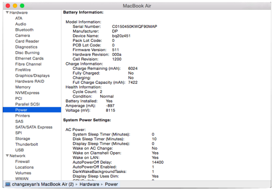Screen dimensions: 274x191
Task: Select PCI in the sidebar
Action: (x=19, y=98)
